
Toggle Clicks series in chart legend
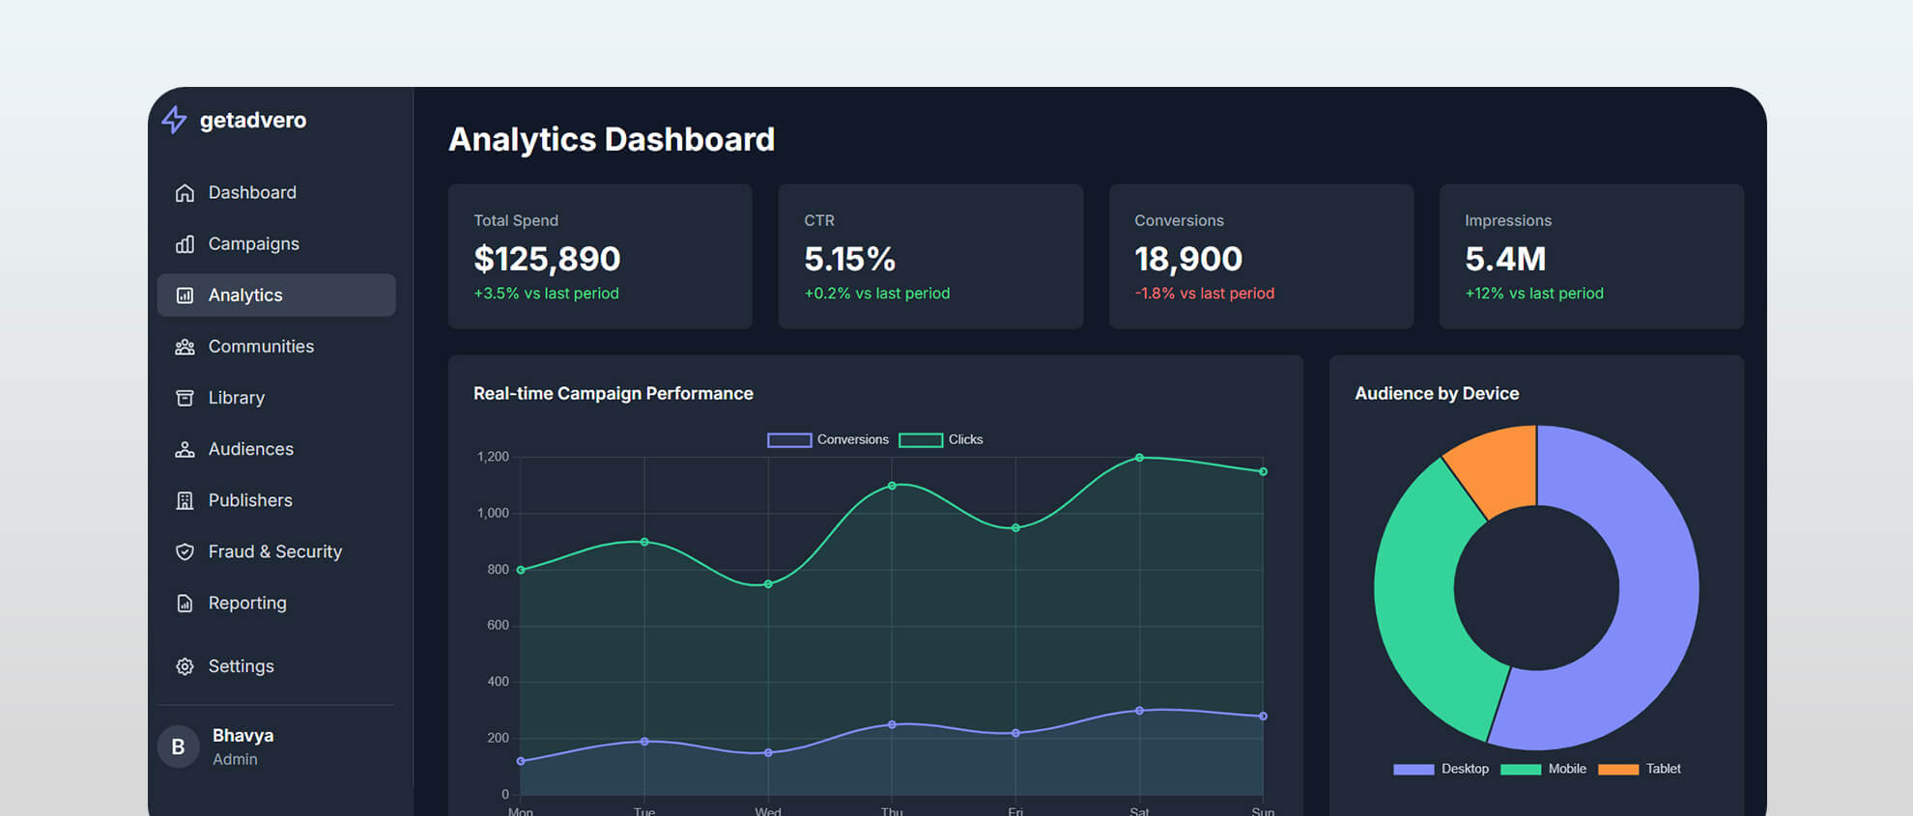pos(940,440)
